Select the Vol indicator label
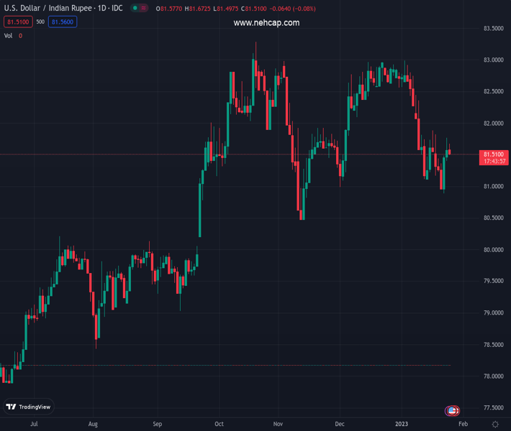Viewport: 511px width, 431px height. pyautogui.click(x=9, y=35)
